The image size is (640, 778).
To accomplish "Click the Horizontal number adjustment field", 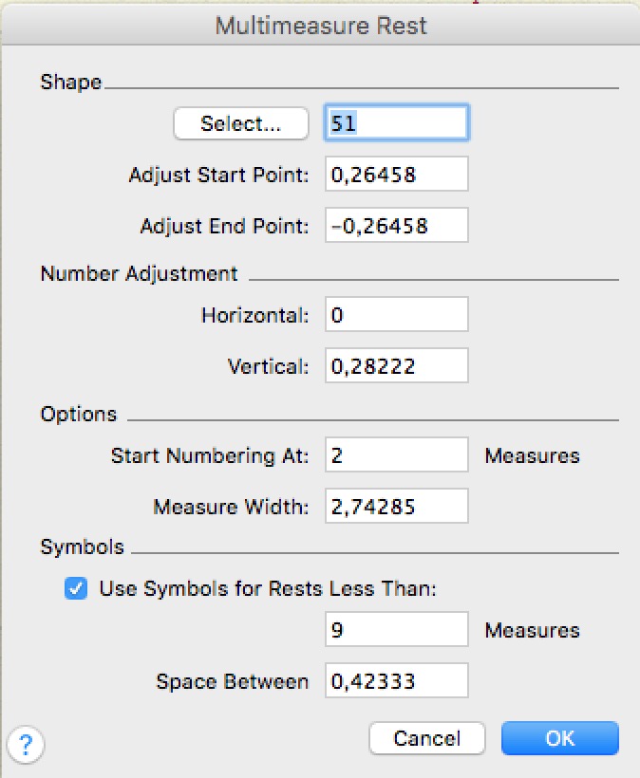I will point(396,315).
